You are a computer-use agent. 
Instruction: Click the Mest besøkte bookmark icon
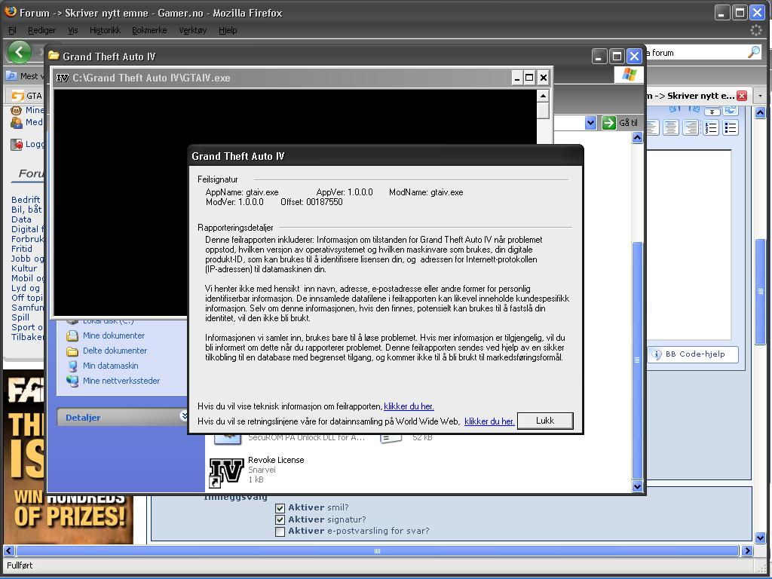tap(11, 76)
